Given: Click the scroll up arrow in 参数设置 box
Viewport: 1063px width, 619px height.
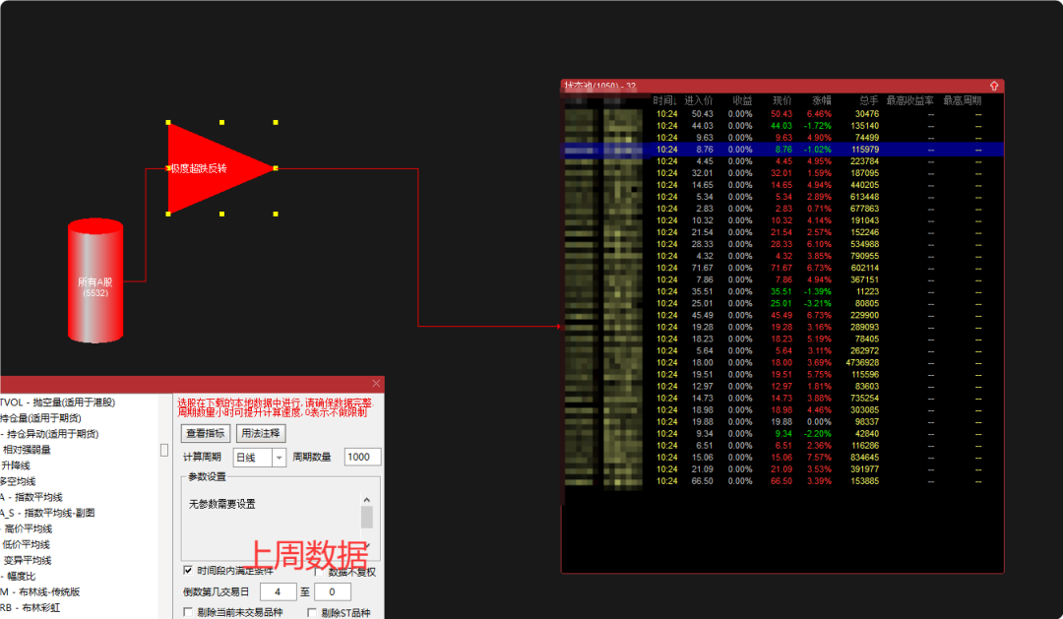Looking at the screenshot, I should click(367, 500).
